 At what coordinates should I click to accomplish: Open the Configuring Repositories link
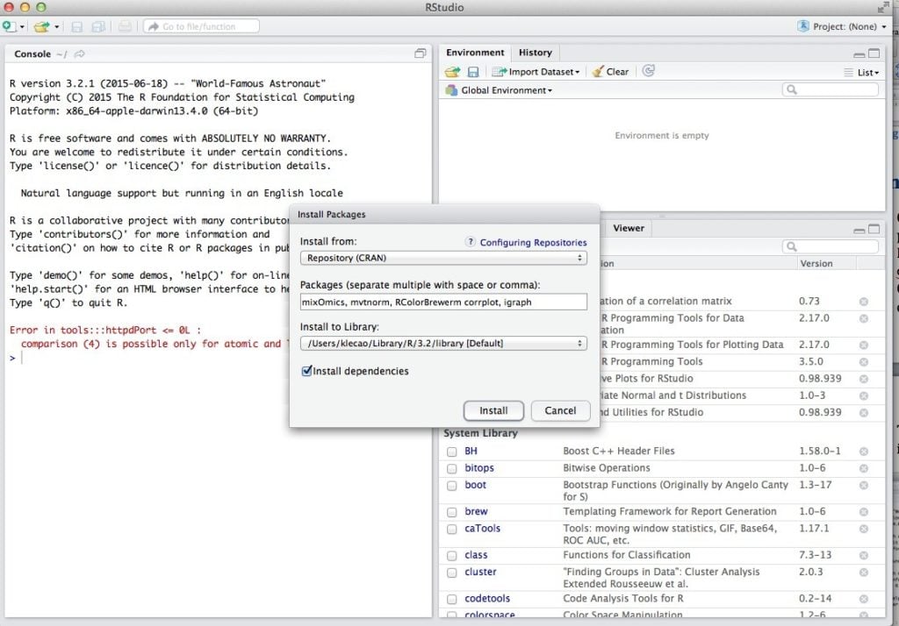(x=533, y=242)
